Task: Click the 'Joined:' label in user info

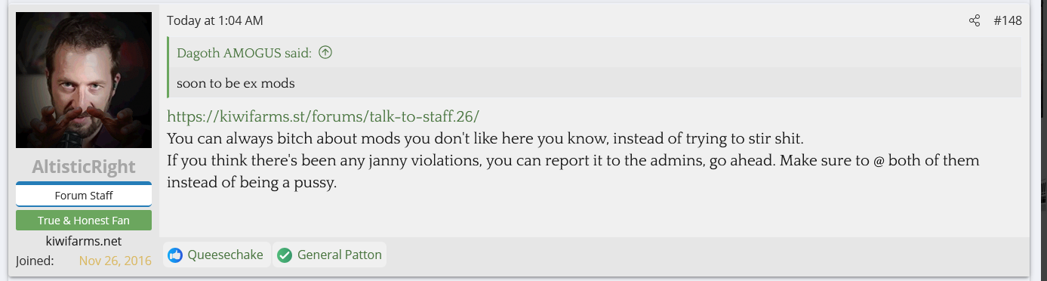Action: 35,261
